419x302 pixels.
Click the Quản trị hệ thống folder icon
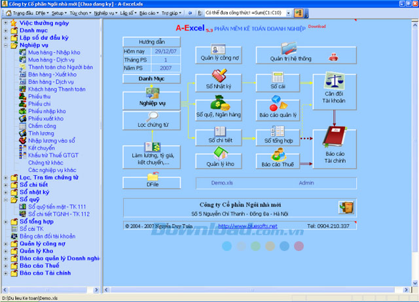tap(288, 49)
